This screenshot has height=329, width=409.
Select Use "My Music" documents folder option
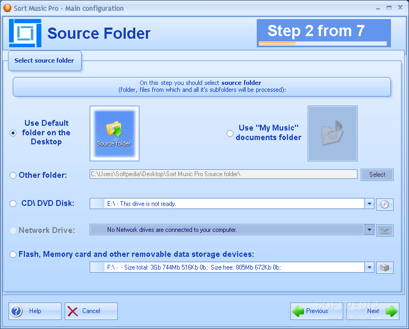click(x=230, y=134)
